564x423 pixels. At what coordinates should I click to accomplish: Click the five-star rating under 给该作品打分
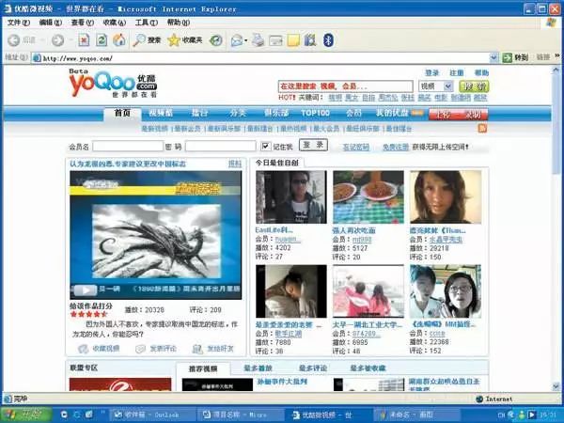88,314
